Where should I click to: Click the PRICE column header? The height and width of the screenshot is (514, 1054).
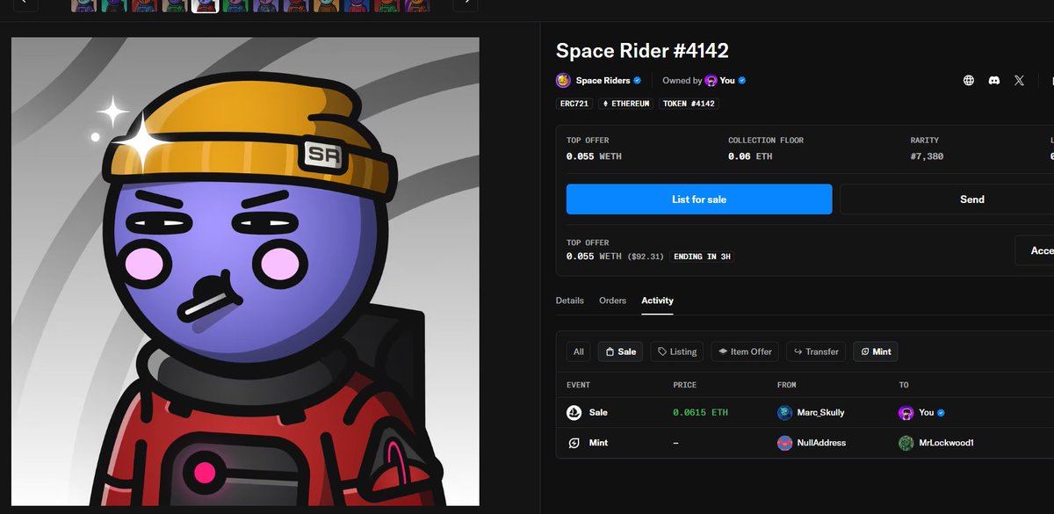tap(684, 385)
